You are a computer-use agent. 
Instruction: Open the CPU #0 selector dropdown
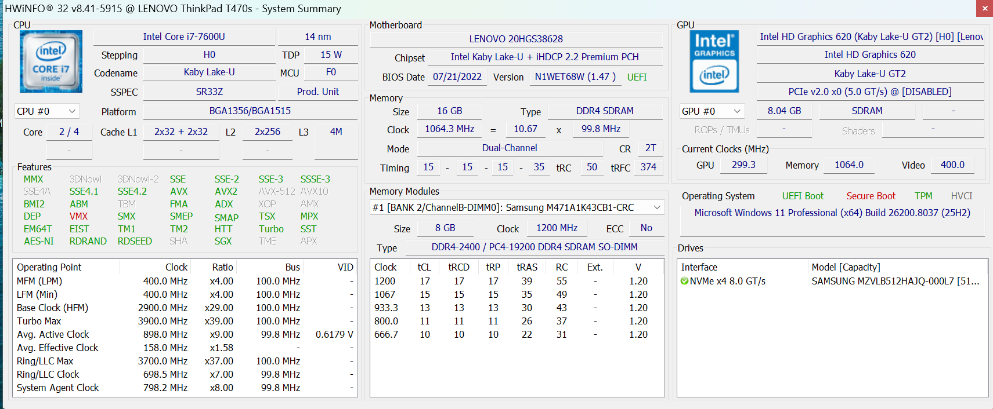pos(47,111)
